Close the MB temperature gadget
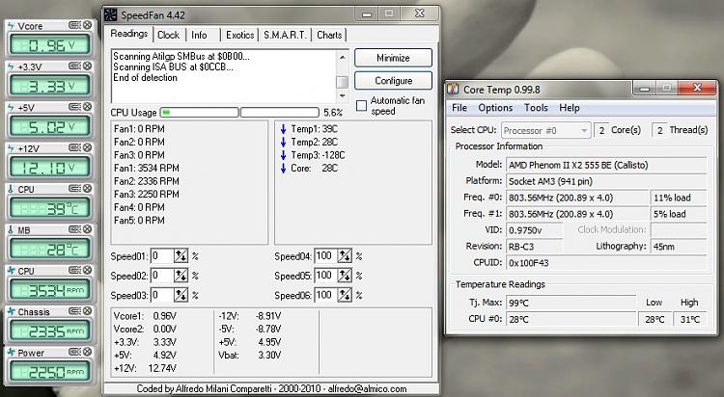Screen dimensions: 724x397 point(87,229)
